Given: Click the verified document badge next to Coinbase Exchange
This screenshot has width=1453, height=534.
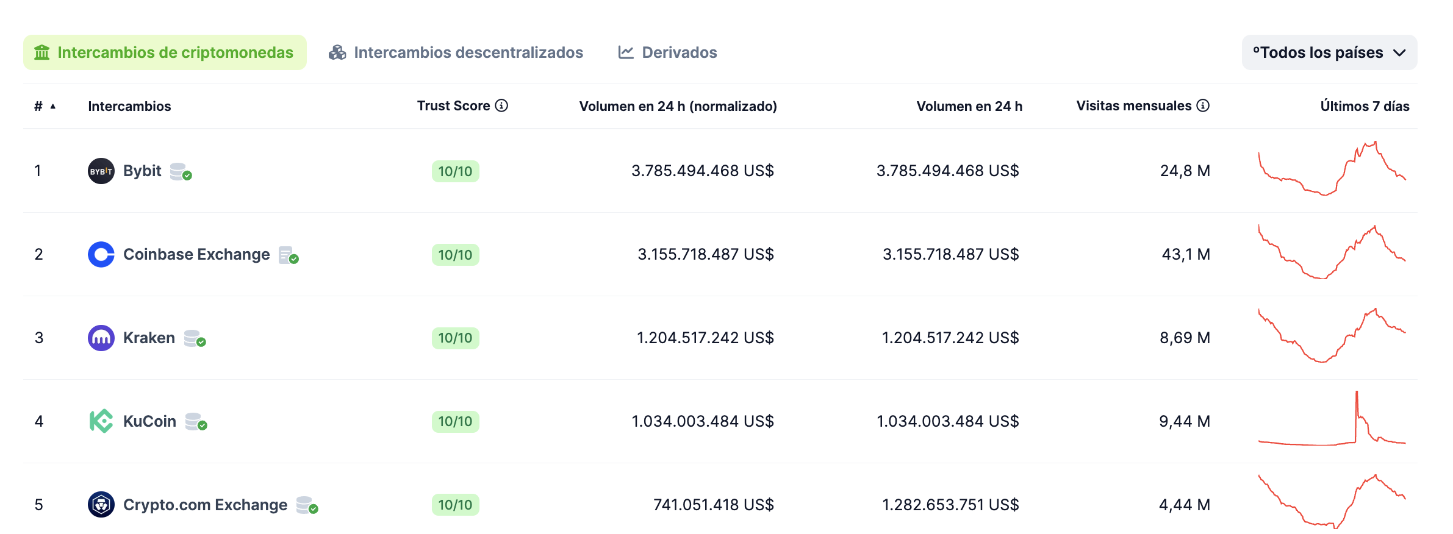Looking at the screenshot, I should 289,255.
